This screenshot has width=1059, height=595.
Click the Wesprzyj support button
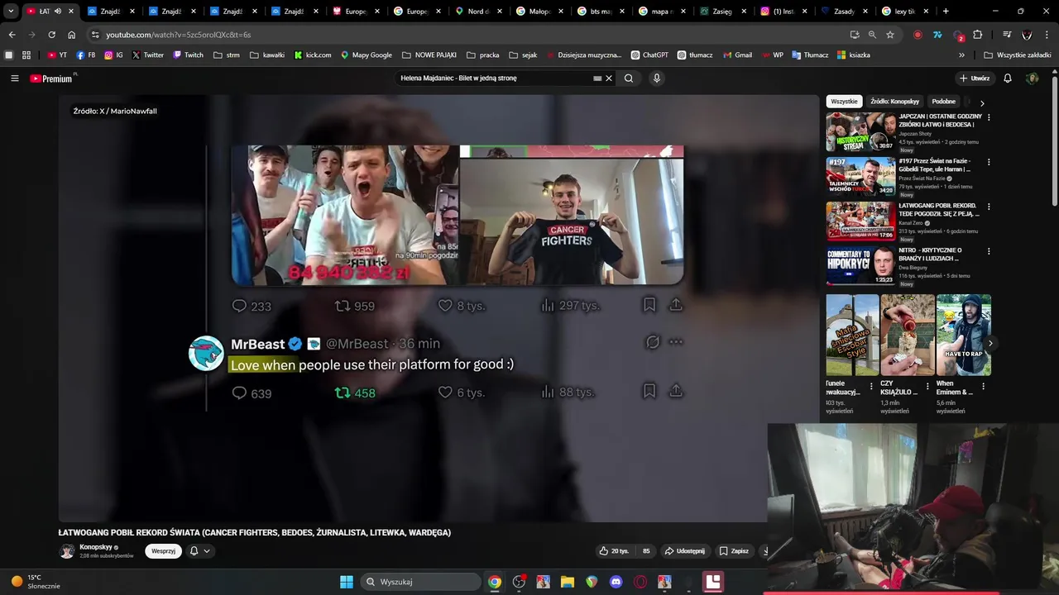click(x=163, y=551)
